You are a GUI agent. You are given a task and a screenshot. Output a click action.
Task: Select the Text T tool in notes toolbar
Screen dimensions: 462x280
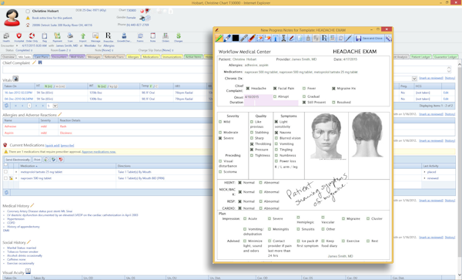pyautogui.click(x=276, y=38)
